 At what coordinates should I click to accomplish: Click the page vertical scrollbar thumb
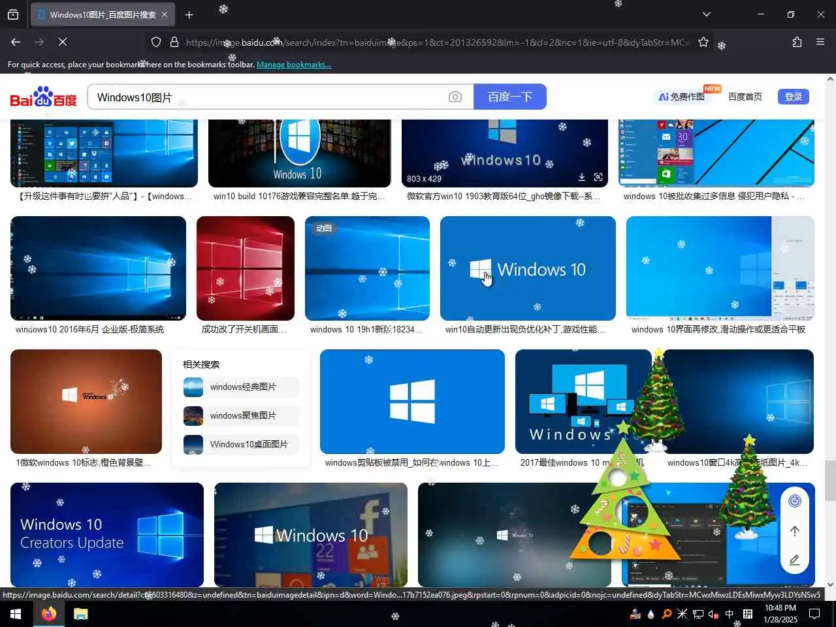830,480
